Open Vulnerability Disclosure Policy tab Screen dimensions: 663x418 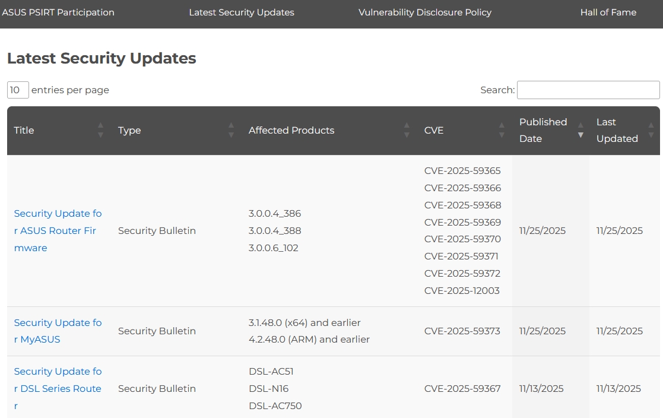[x=425, y=12]
